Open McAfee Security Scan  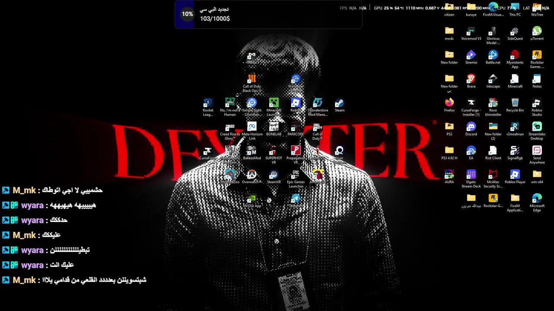click(x=493, y=179)
